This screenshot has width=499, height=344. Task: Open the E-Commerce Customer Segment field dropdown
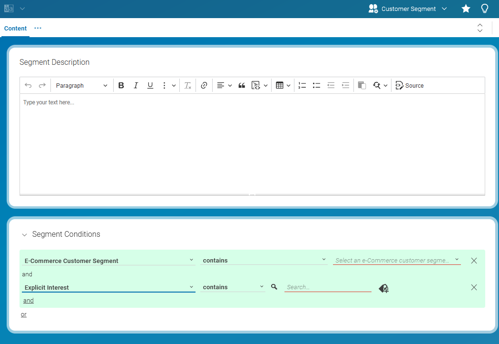(192, 260)
